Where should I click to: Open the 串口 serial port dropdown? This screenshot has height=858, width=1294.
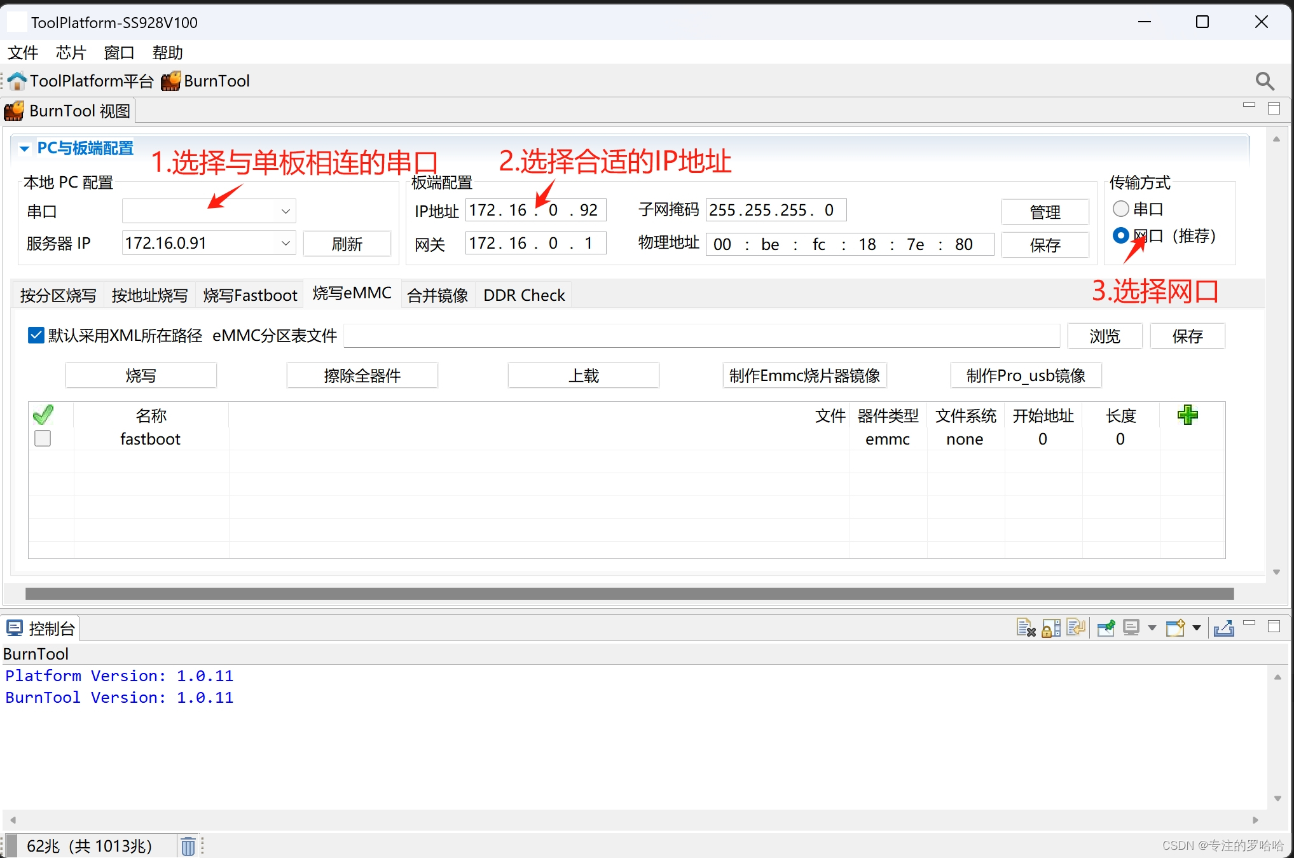tap(286, 211)
